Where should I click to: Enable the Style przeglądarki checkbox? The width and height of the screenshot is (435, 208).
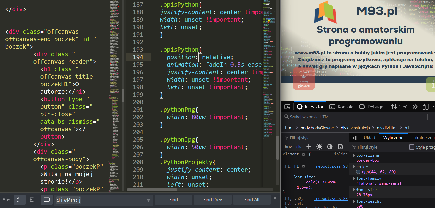pyautogui.click(x=412, y=147)
